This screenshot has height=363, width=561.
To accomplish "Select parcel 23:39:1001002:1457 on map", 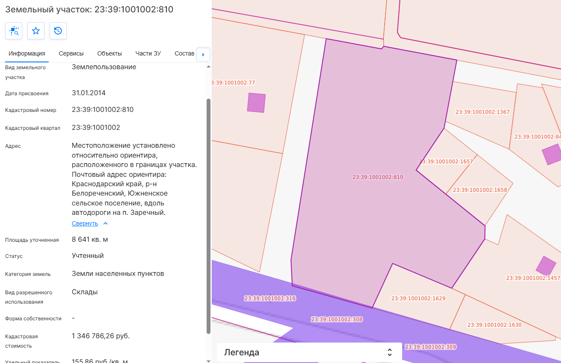I will (533, 278).
